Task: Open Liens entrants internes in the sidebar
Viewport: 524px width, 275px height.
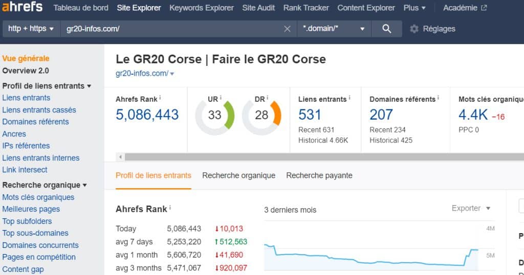Action: tap(41, 158)
